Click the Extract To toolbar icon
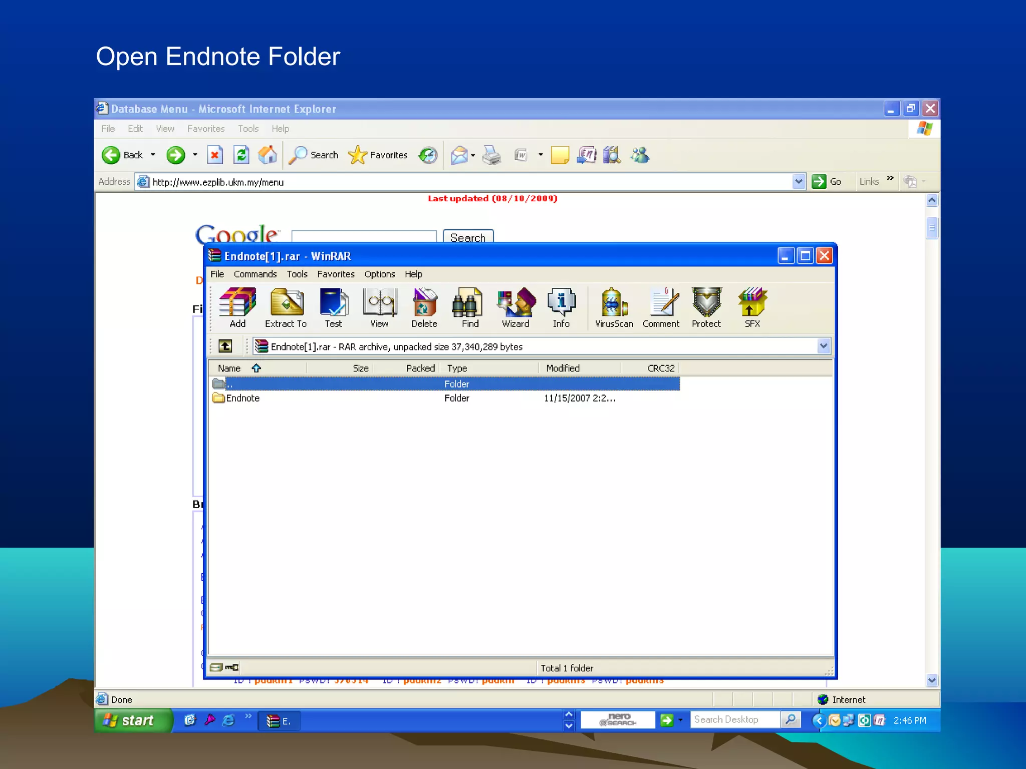This screenshot has height=769, width=1026. pyautogui.click(x=286, y=308)
